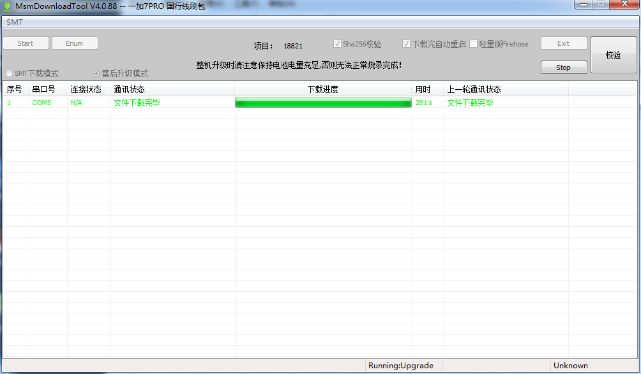The height and width of the screenshot is (374, 641).
Task: Enable the 轻量版Firehose checkbox
Action: 474,44
